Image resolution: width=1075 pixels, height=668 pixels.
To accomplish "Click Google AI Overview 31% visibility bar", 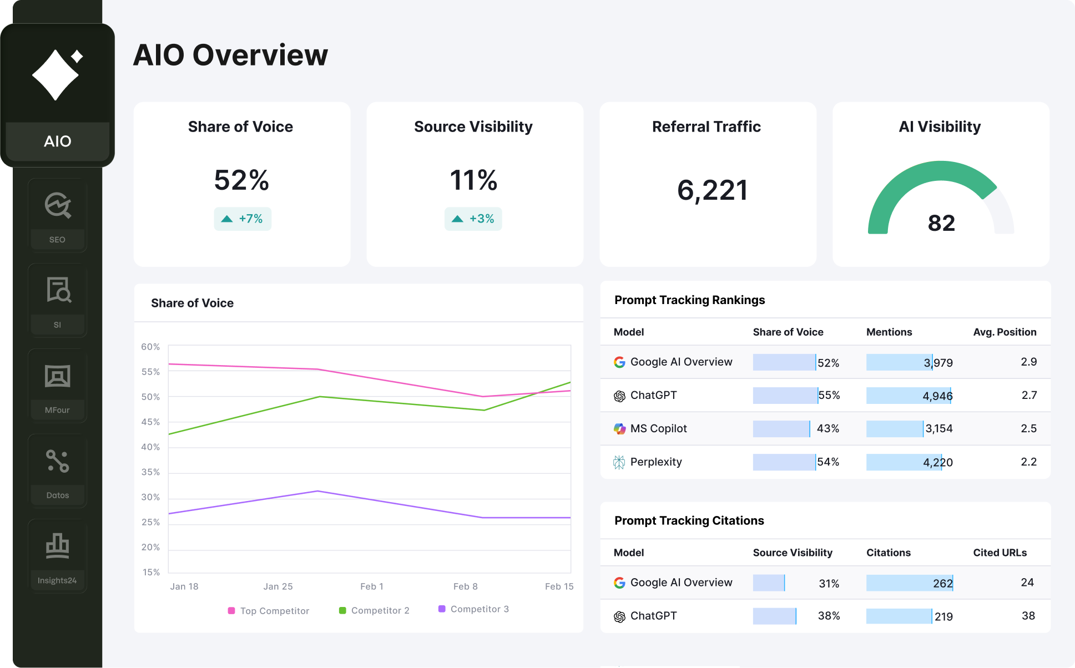I will pos(769,583).
